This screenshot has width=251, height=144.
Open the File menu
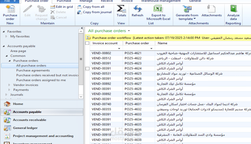click(x=10, y=1)
